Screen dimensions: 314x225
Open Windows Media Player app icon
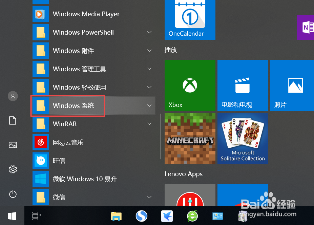point(41,14)
